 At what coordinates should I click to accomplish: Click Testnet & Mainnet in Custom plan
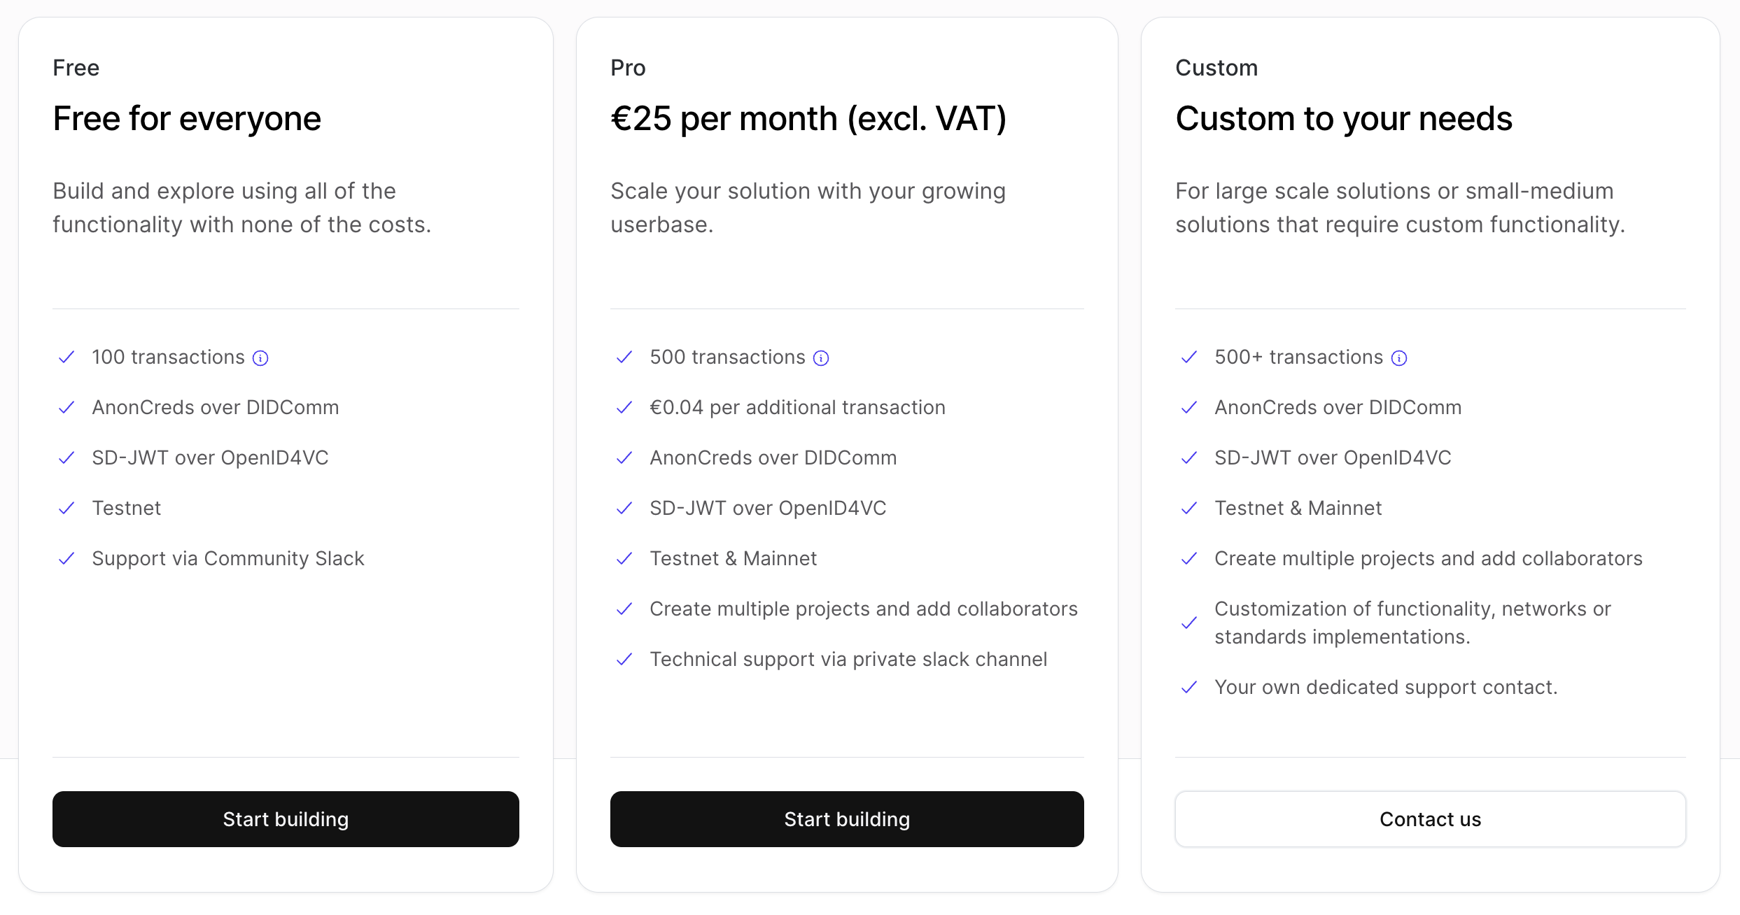click(x=1298, y=508)
